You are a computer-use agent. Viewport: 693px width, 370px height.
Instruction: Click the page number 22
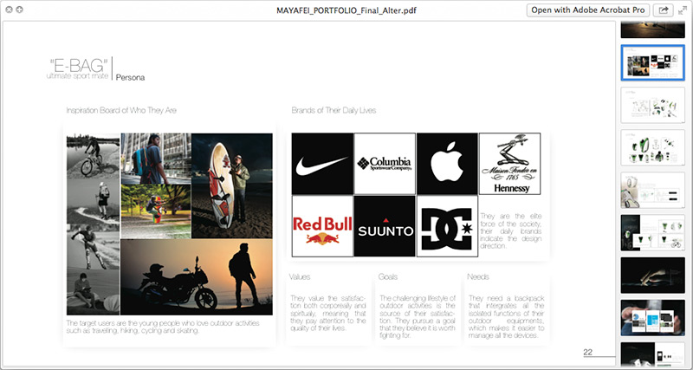(588, 352)
